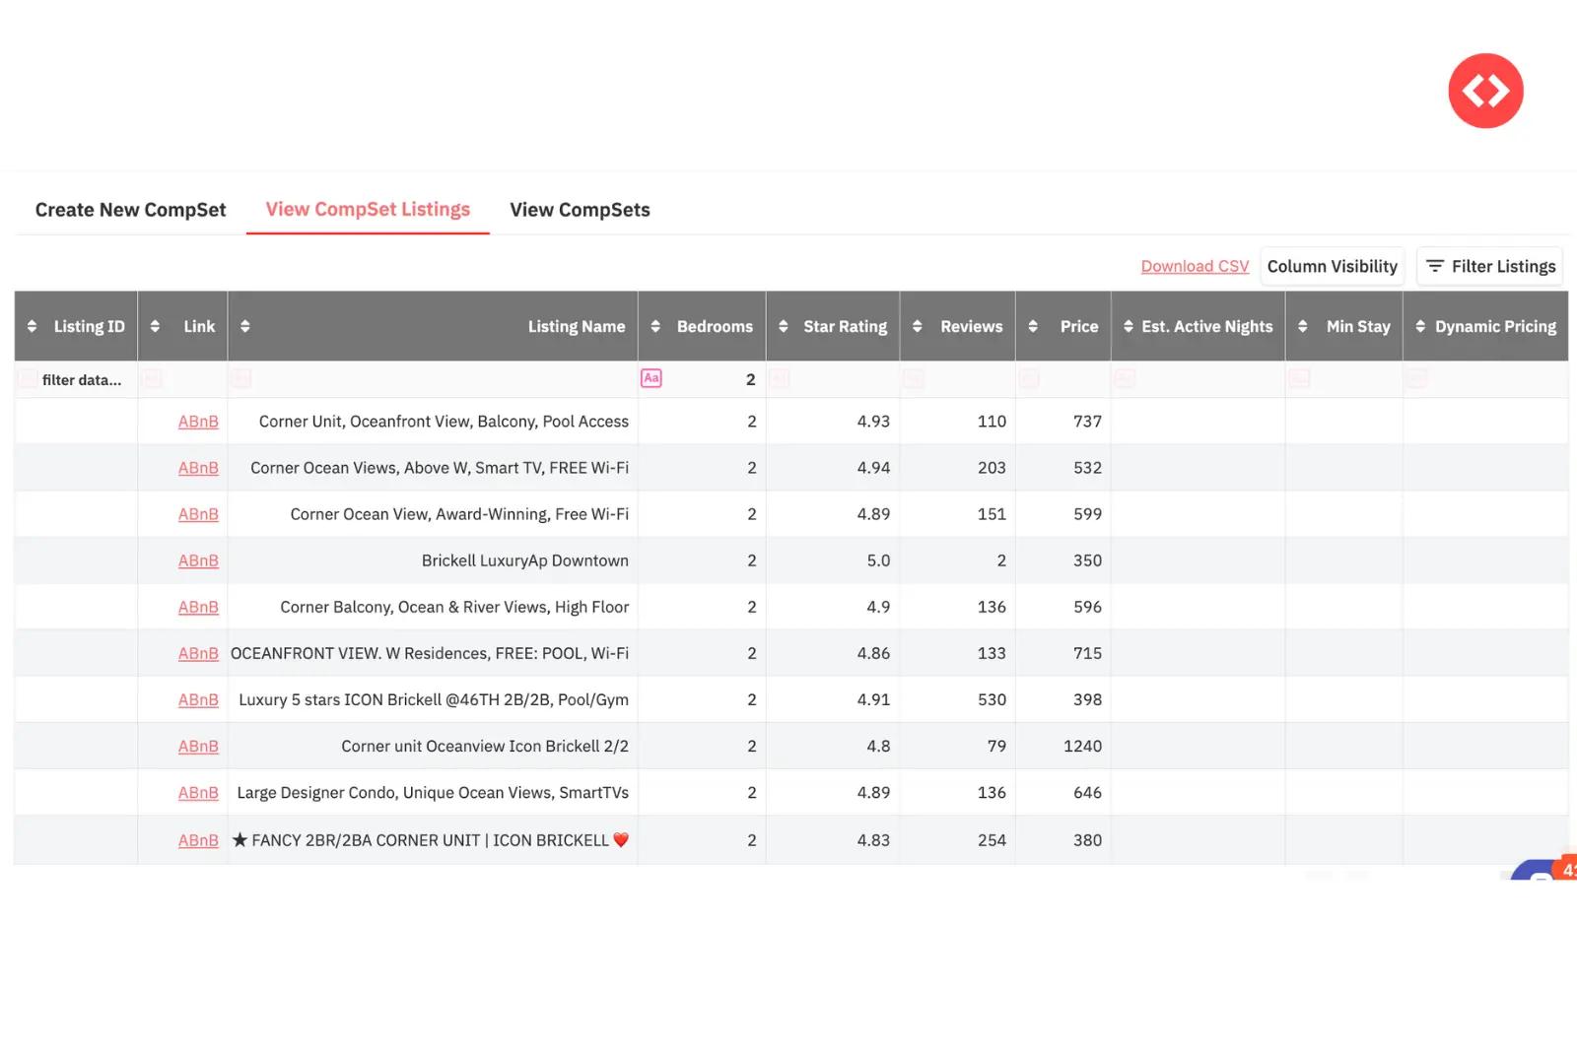Open ABnB link for OCEANFRONT VIEW. W Residences
This screenshot has width=1577, height=1050.
198,653
